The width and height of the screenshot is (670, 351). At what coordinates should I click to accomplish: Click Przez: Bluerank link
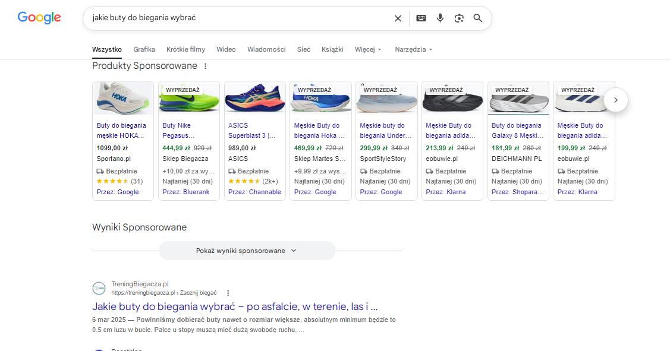click(x=186, y=192)
